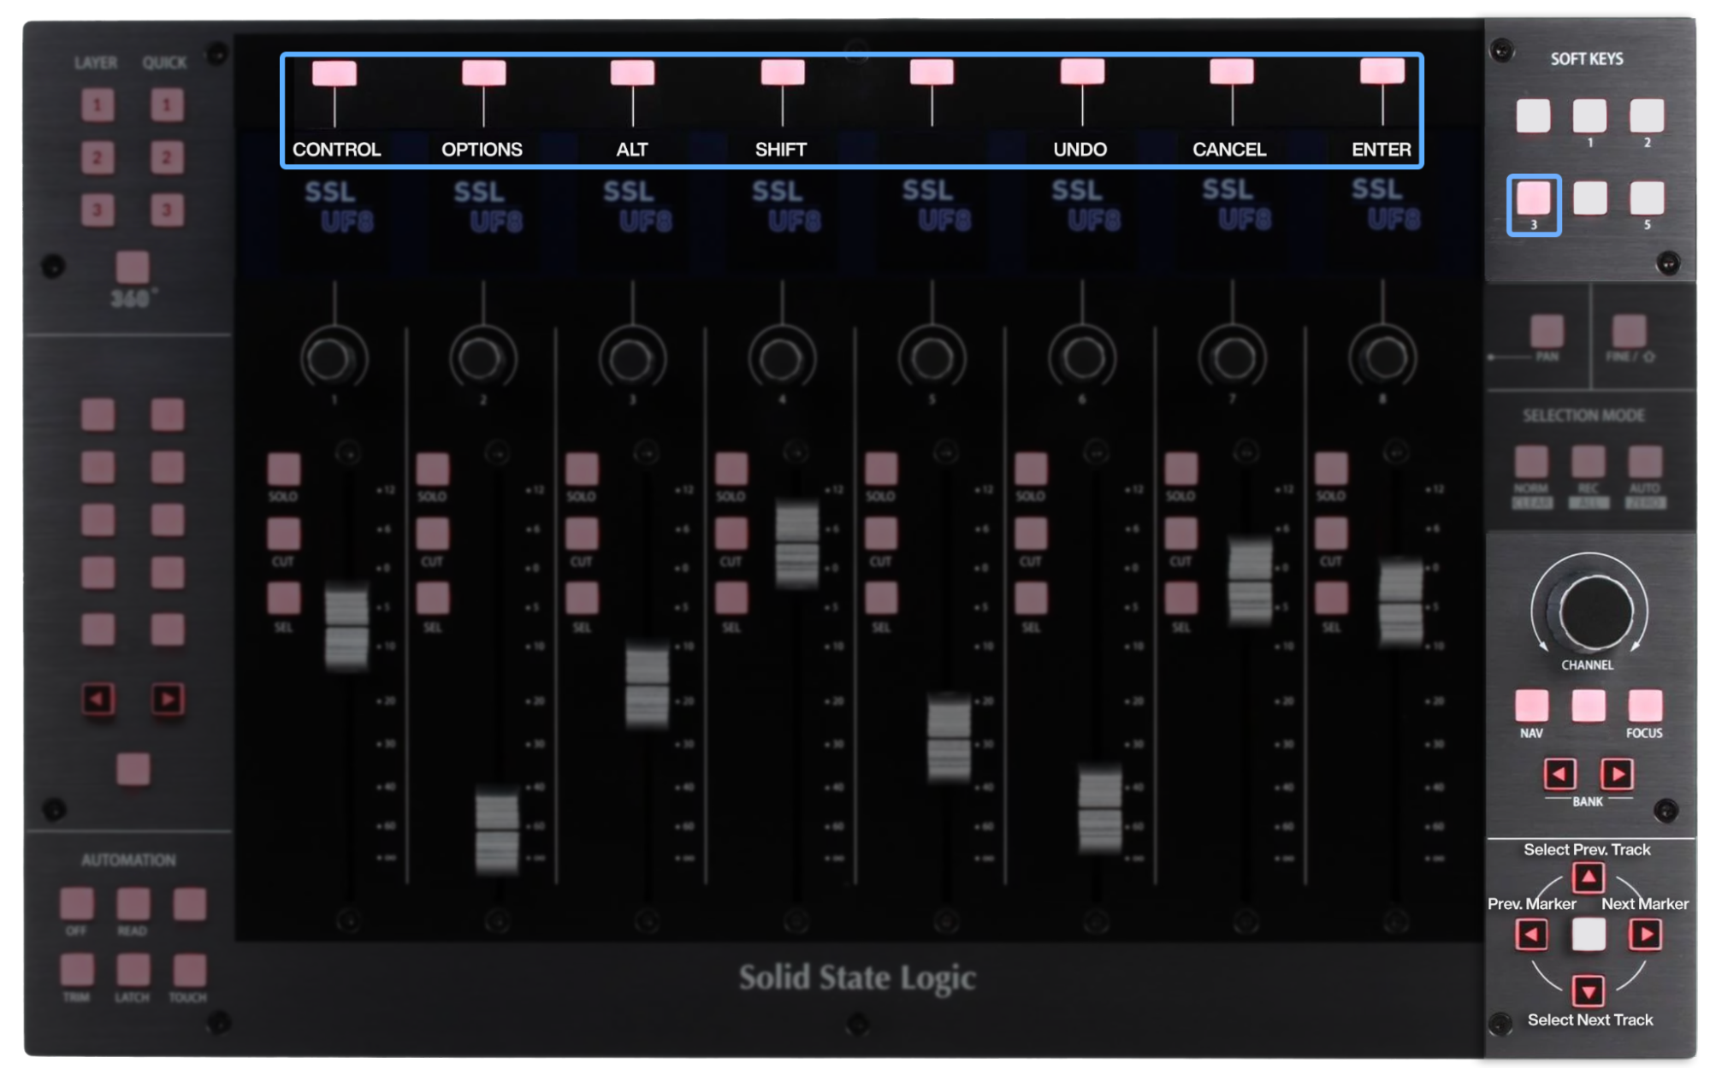The image size is (1710, 1069).
Task: Choose REC selection mode
Action: tap(1588, 462)
